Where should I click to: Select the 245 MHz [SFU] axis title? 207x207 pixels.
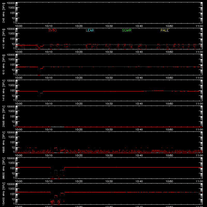(3, 13)
